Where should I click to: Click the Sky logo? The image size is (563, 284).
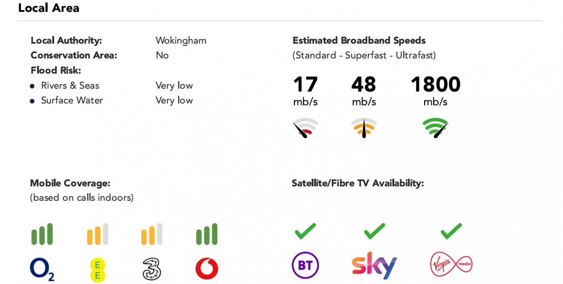point(374,265)
